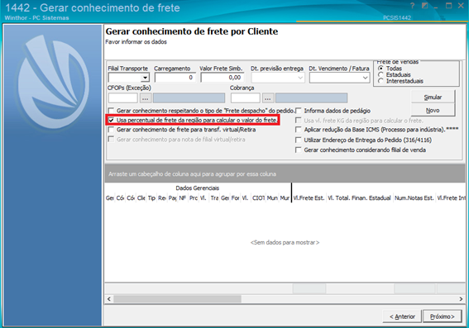Image resolution: width=469 pixels, height=328 pixels.
Task: Click the Valor Frete Simb. field
Action: coord(223,78)
